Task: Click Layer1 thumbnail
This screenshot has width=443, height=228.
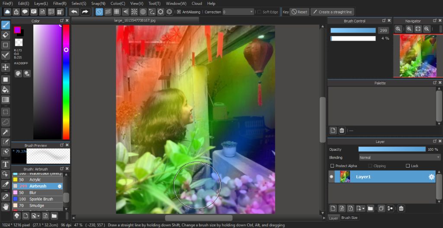Action: (345, 177)
